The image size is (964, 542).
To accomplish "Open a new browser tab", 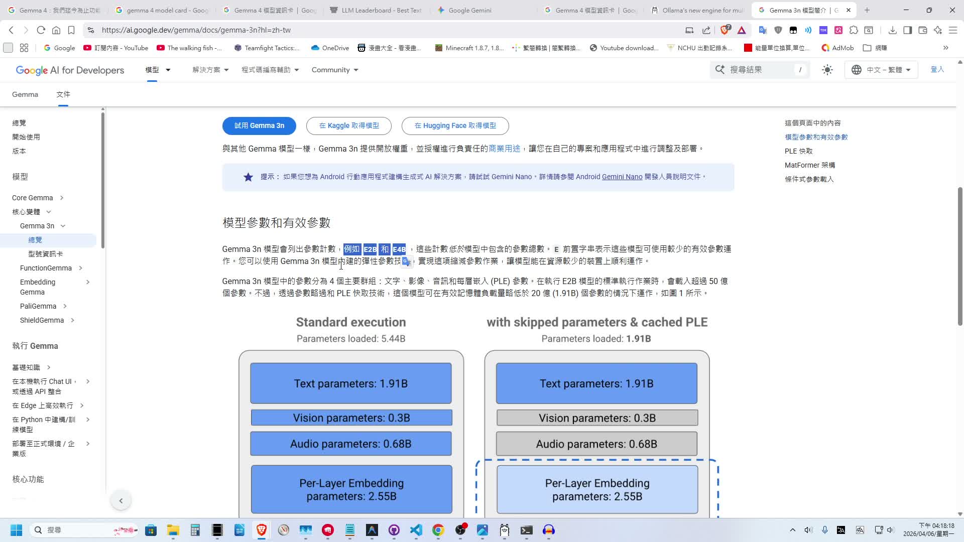I will point(867,10).
